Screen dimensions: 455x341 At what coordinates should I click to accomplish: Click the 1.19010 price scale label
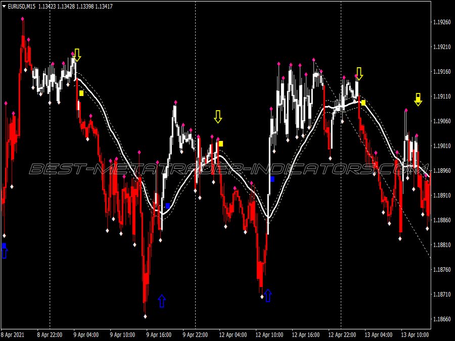pos(442,146)
